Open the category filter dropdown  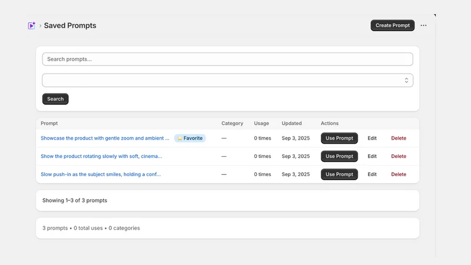[227, 80]
